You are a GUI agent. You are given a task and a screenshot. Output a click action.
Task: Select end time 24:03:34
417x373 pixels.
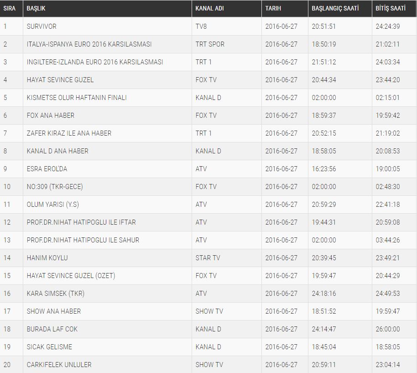(x=388, y=62)
